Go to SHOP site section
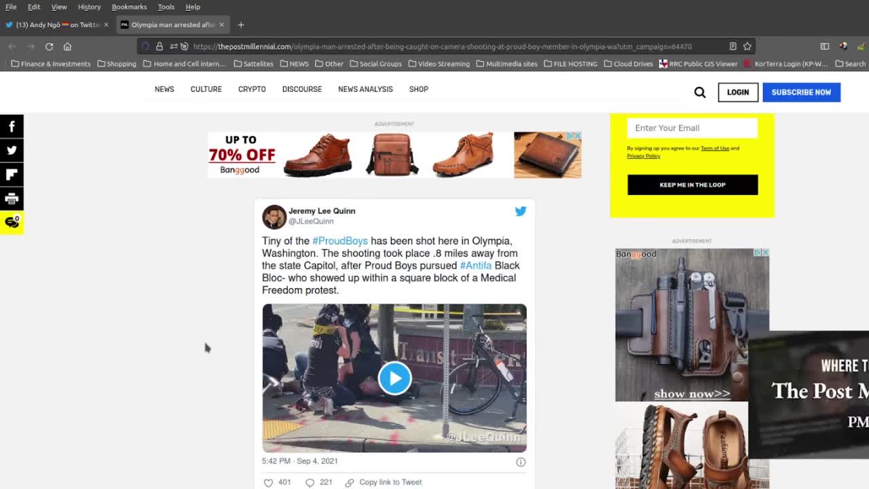 418,89
